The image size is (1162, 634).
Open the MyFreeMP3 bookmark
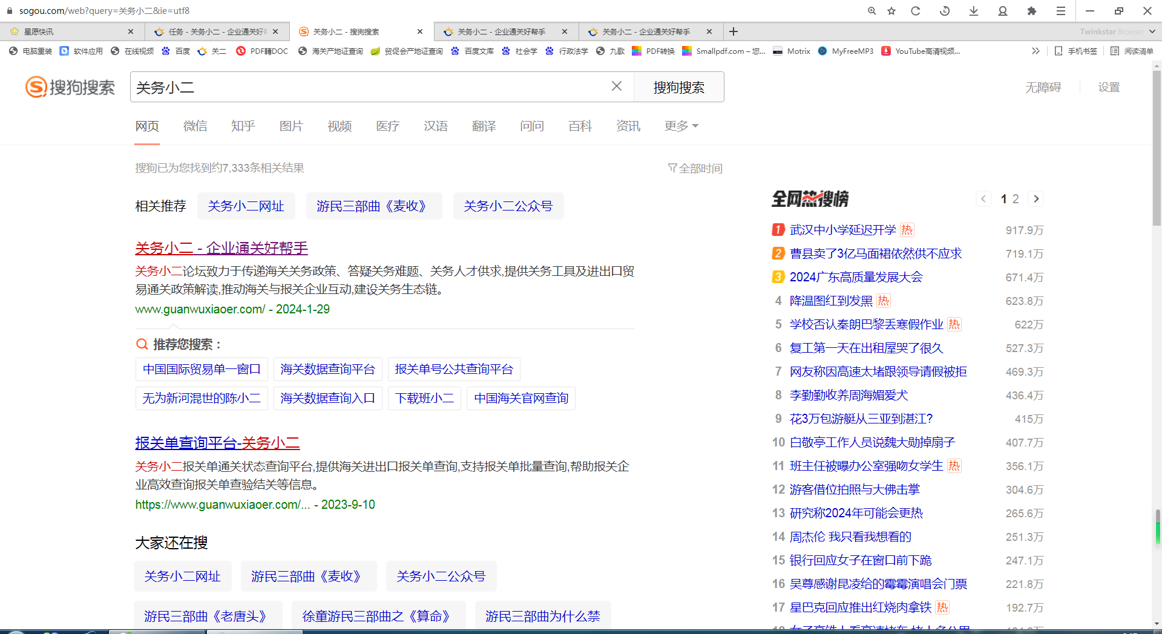coord(846,51)
